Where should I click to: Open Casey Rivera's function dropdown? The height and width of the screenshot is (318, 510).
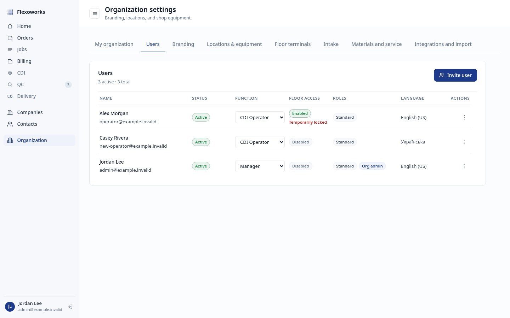point(260,142)
